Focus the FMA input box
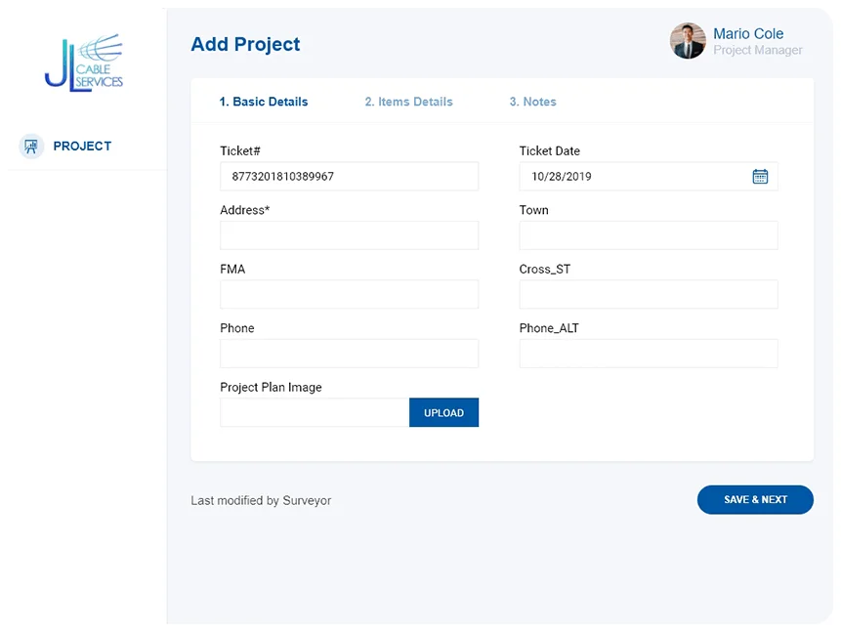 tap(349, 294)
